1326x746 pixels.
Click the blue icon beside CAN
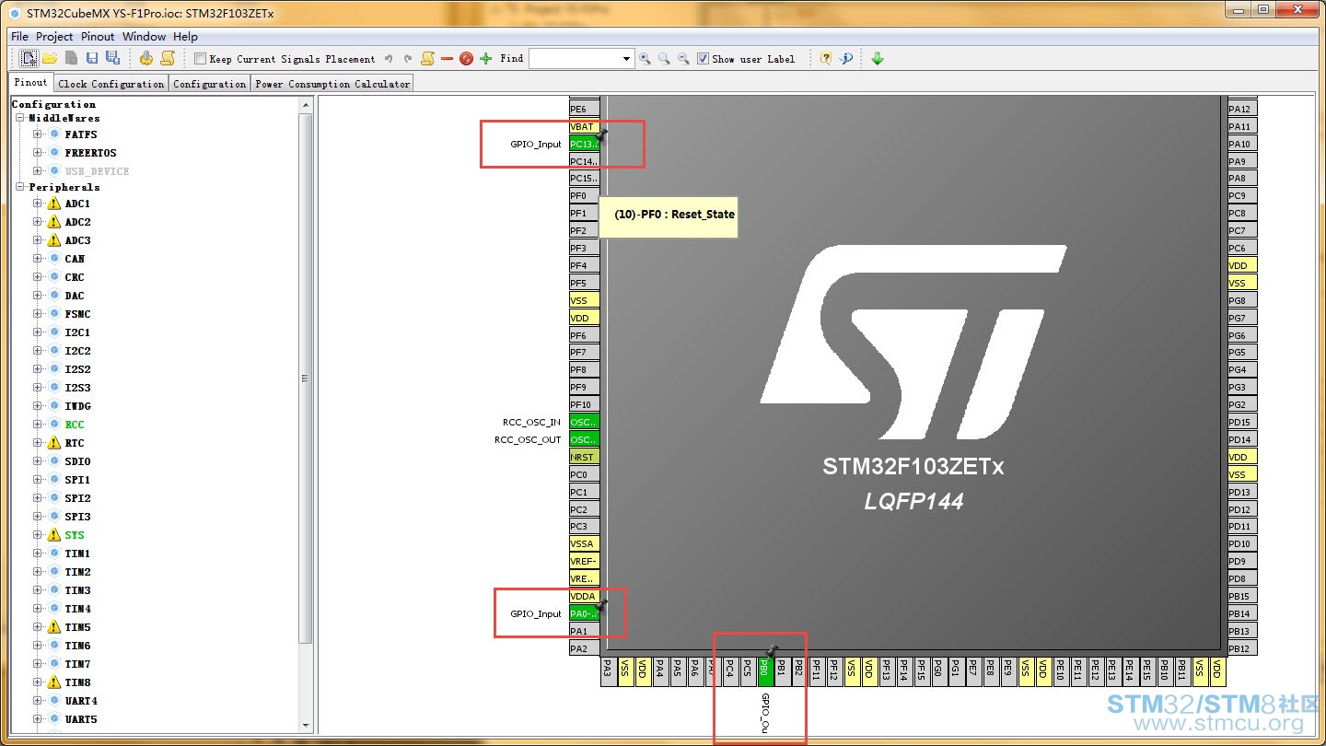click(x=54, y=259)
